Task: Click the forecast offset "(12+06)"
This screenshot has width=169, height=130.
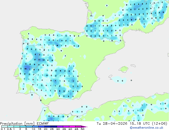Action: click(159, 124)
